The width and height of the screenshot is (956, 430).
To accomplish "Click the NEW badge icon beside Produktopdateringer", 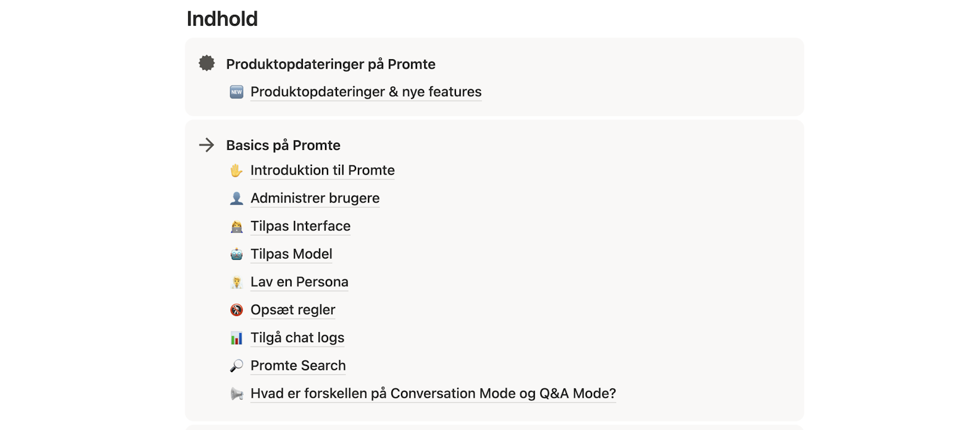I will [237, 92].
